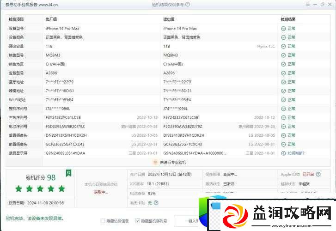Click the red 获取中... price status
This screenshot has height=231, width=336.
(101, 192)
